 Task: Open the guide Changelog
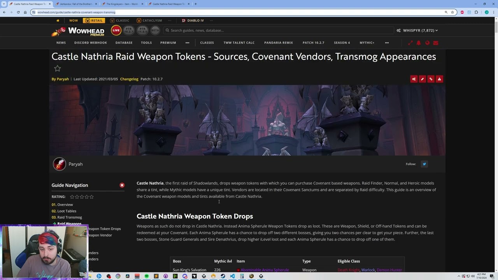pos(129,79)
